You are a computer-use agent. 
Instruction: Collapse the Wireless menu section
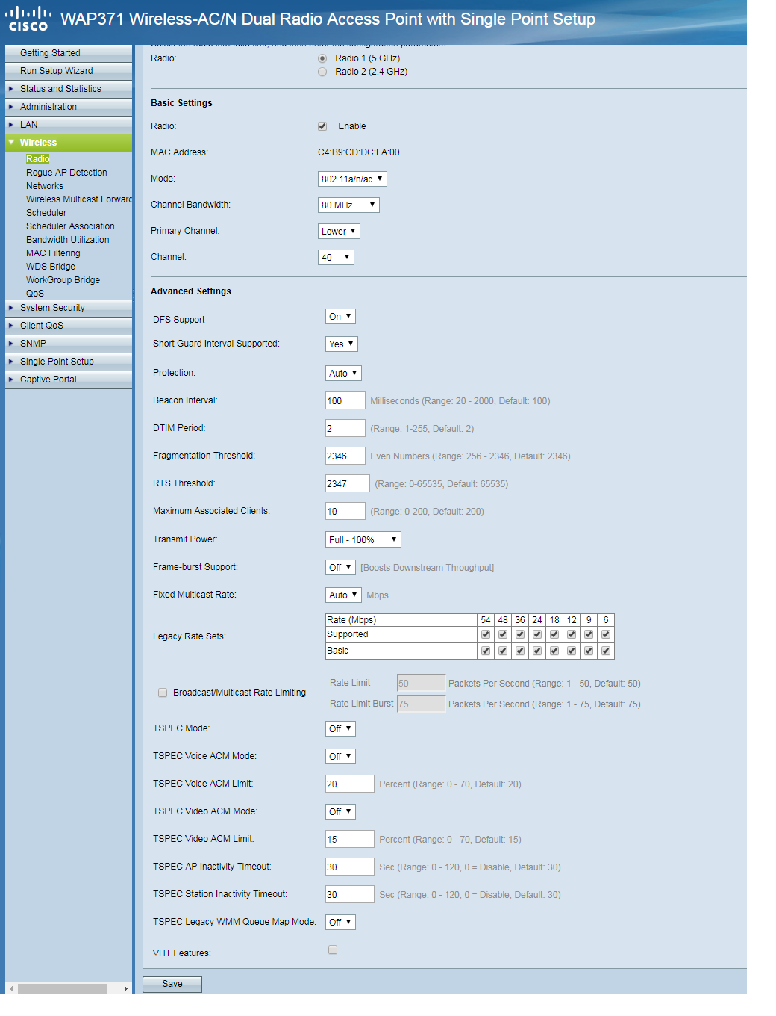[69, 143]
